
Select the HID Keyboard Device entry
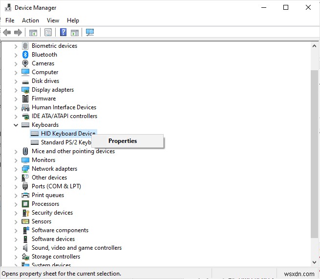63,134
